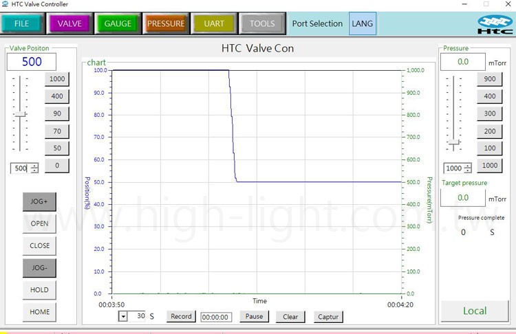This screenshot has height=334, width=516.
Task: Pause the chart
Action: [x=254, y=317]
